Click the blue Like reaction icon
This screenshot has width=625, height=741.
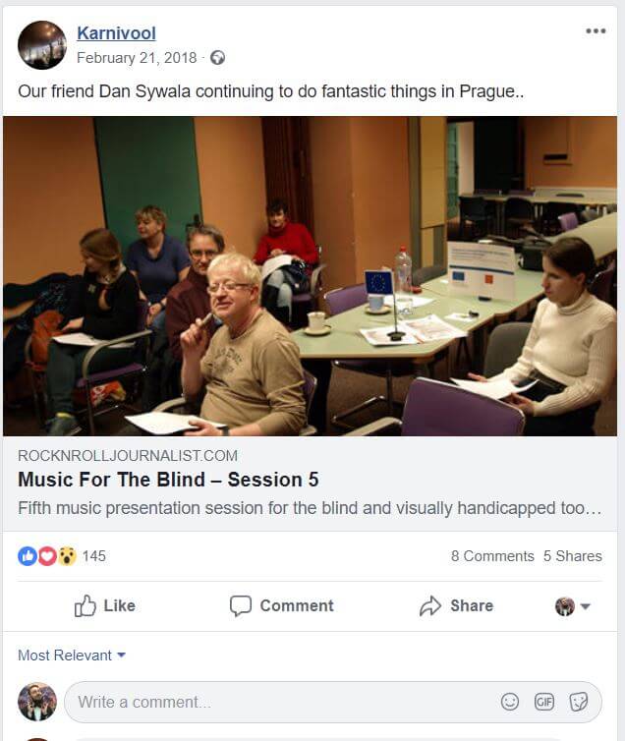pyautogui.click(x=28, y=556)
